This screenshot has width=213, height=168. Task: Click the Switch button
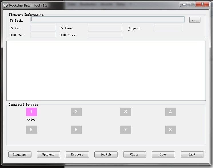point(106,154)
